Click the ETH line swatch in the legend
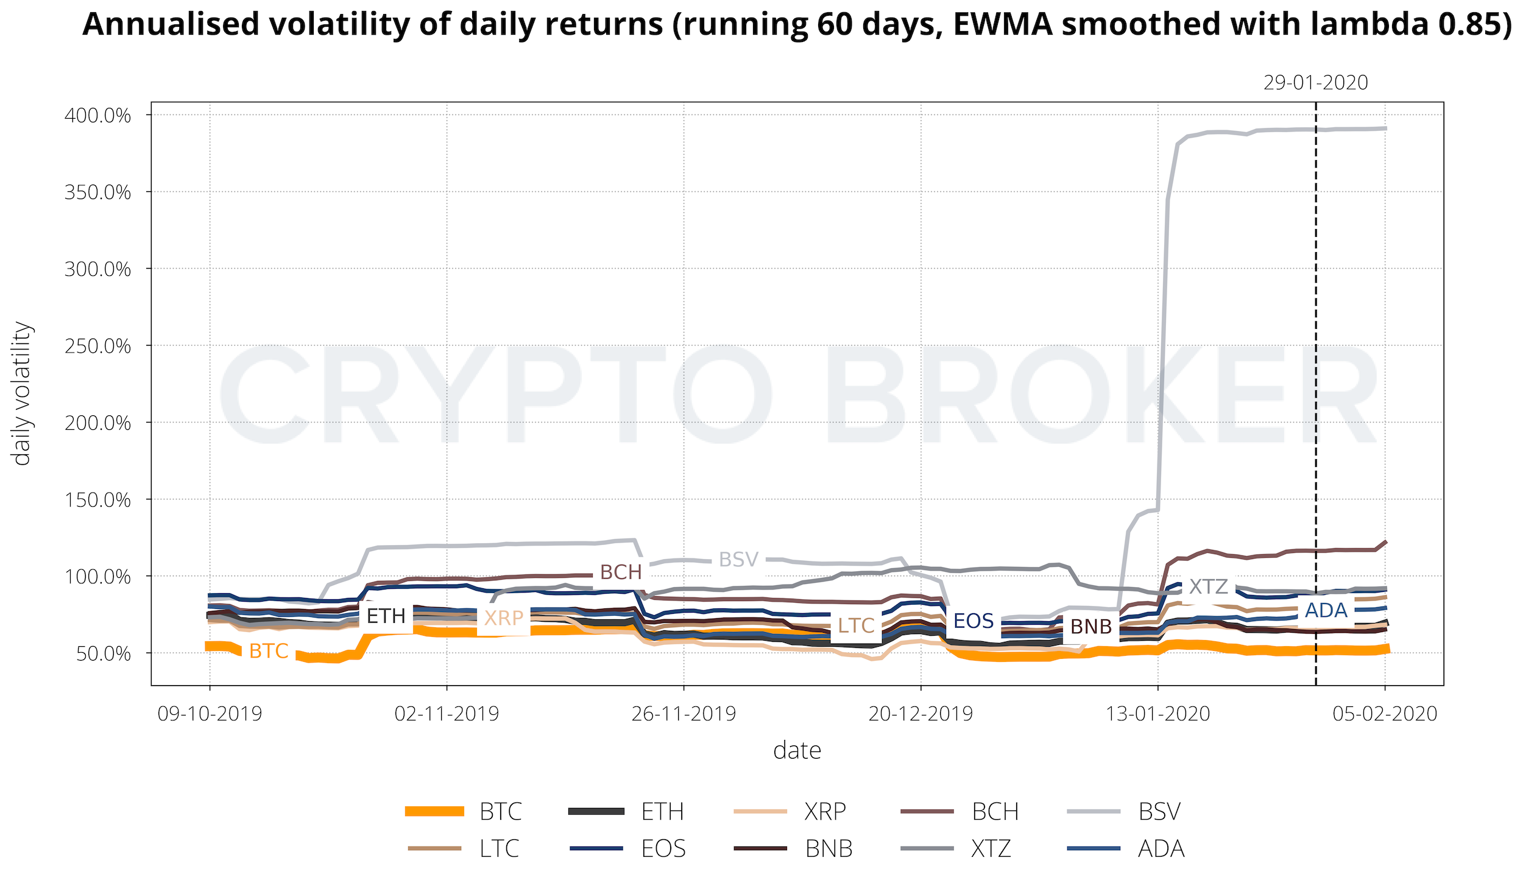The image size is (1523, 883). (x=596, y=811)
